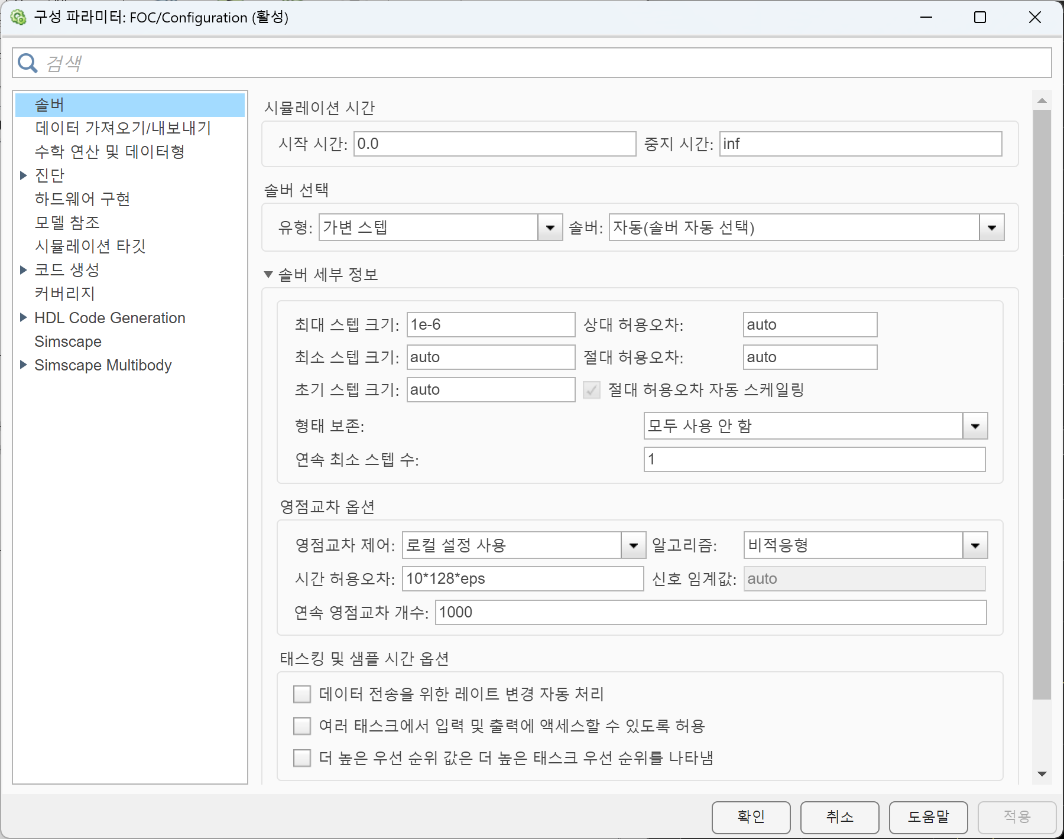The image size is (1064, 839).
Task: Open 커버리지 pane
Action: (x=65, y=294)
